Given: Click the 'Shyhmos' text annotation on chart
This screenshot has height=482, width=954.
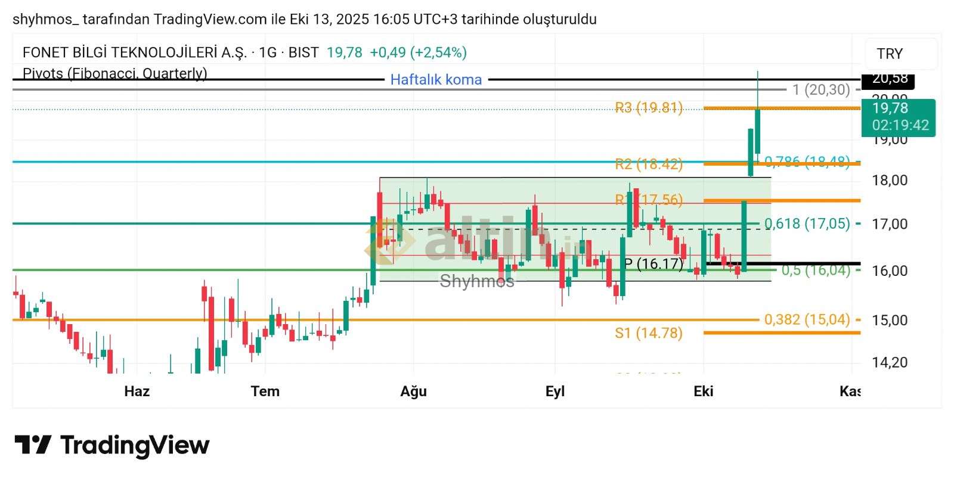Looking at the screenshot, I should click(476, 281).
